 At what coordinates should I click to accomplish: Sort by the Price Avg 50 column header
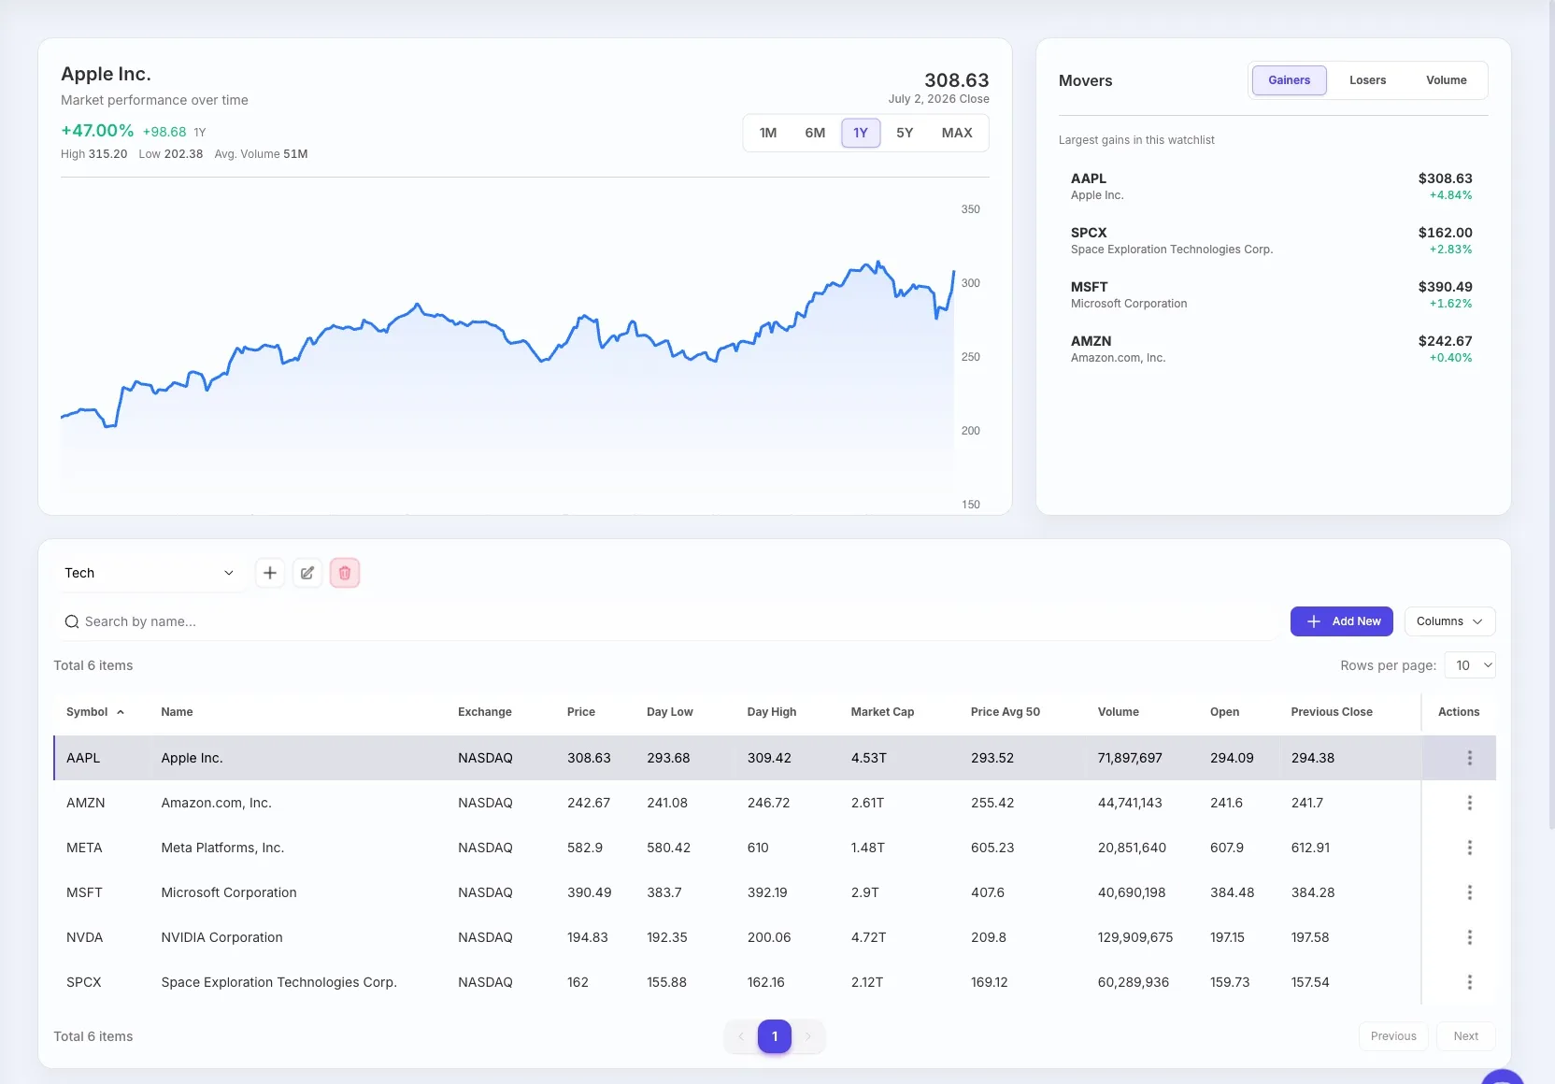1006,712
